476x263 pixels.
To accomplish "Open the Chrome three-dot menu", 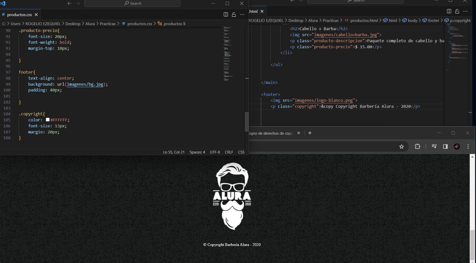I will click(468, 146).
